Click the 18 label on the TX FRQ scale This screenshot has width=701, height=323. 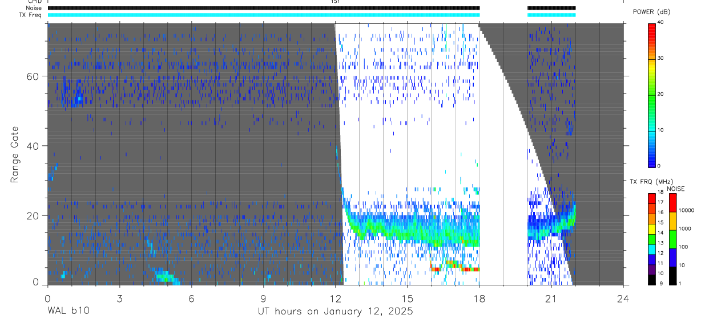(x=660, y=193)
